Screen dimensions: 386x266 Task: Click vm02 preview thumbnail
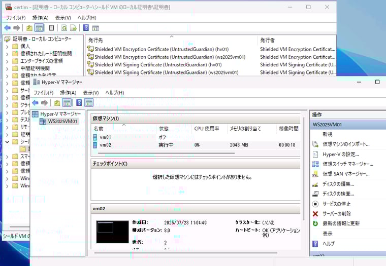pos(113,232)
